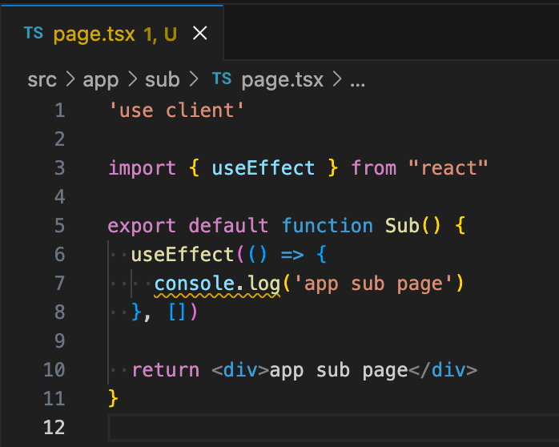Place cursor on empty line 12
559x447 pixels.
(333, 428)
